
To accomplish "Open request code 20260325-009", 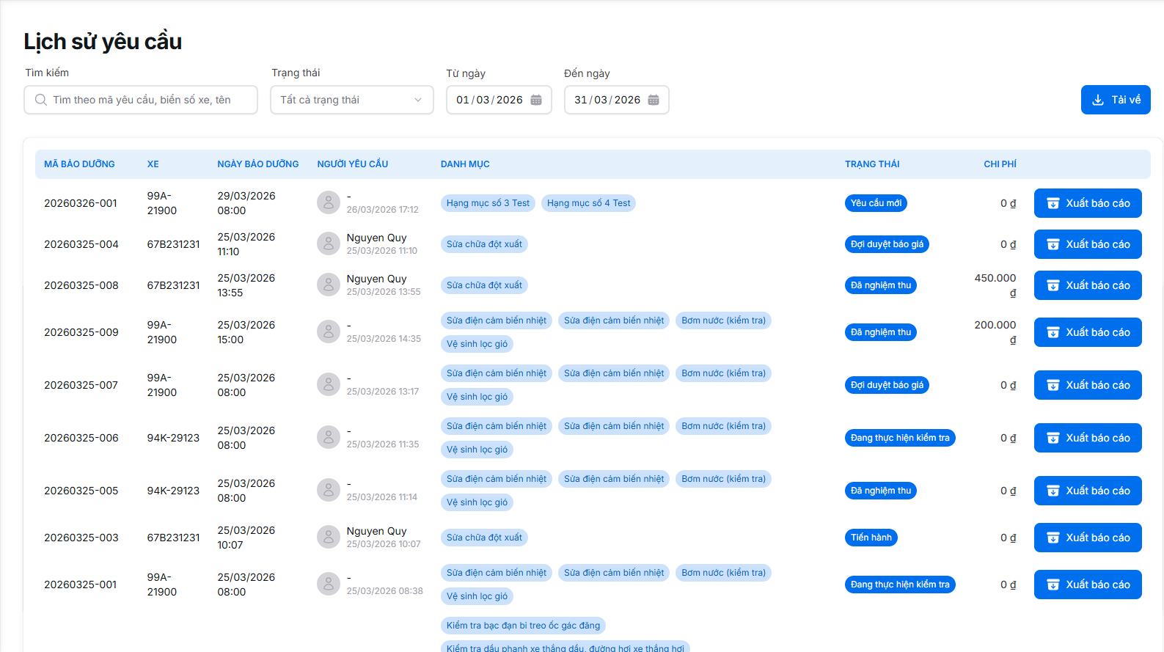I will (x=81, y=332).
